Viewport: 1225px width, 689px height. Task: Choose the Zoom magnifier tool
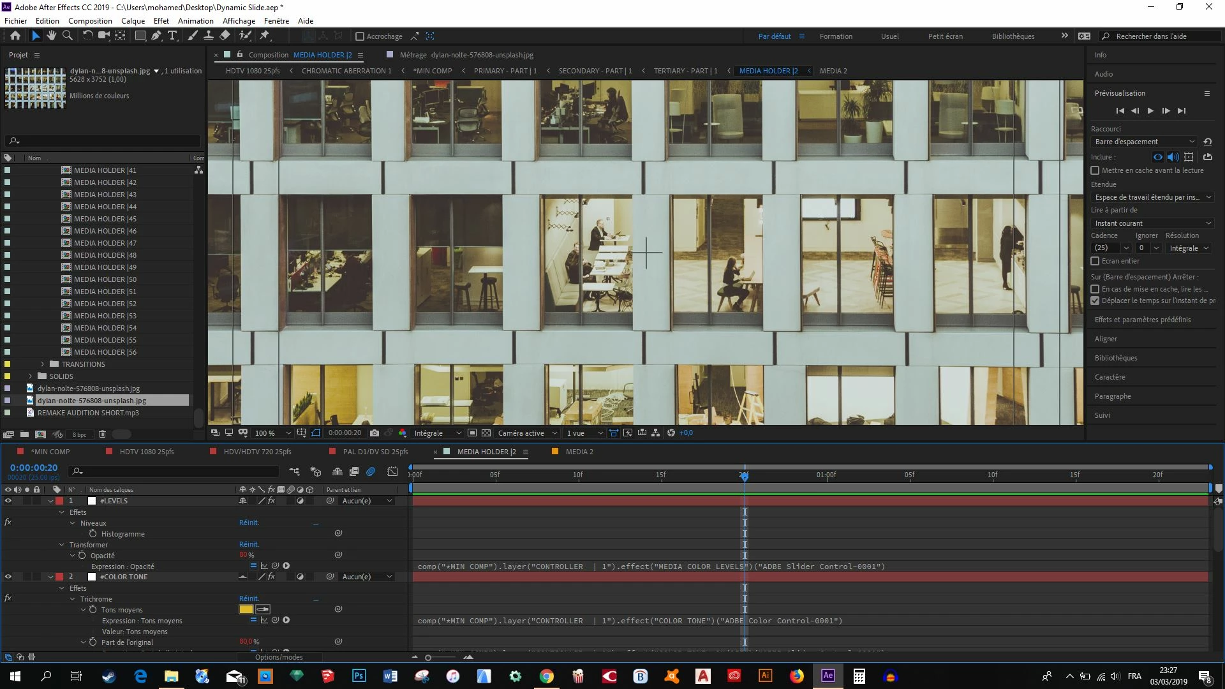(x=67, y=36)
